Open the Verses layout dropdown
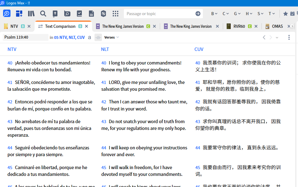This screenshot has width=298, height=187. (x=111, y=37)
